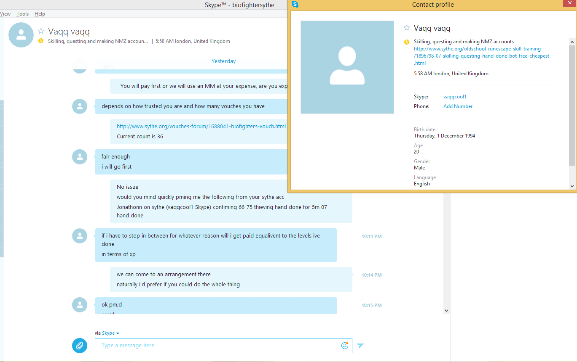
Task: Click 'would you mind quickly pming me' message
Action: click(201, 197)
